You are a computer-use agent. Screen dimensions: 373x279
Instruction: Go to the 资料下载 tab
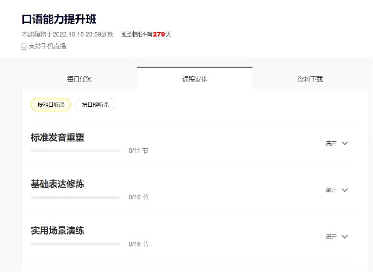click(x=310, y=79)
